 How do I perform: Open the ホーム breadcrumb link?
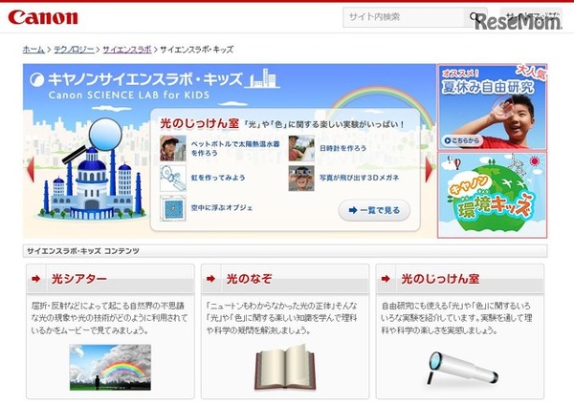click(x=33, y=50)
